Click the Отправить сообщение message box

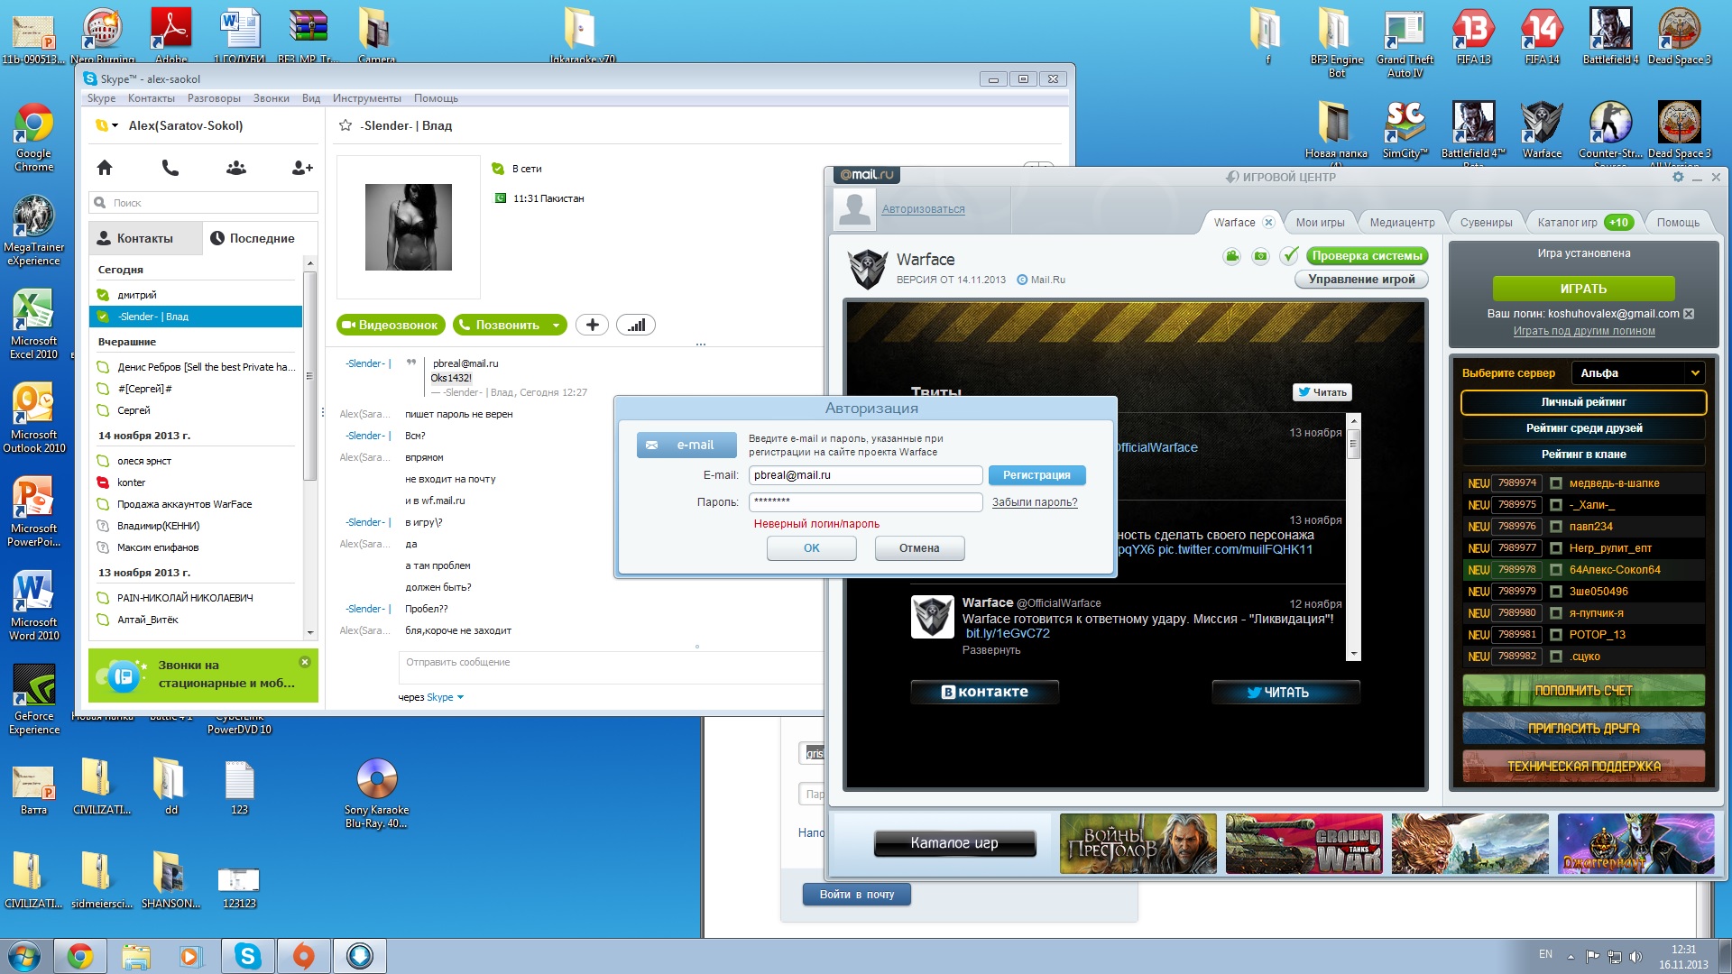click(610, 667)
